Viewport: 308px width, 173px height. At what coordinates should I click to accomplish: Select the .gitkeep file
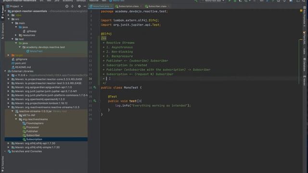point(31,31)
